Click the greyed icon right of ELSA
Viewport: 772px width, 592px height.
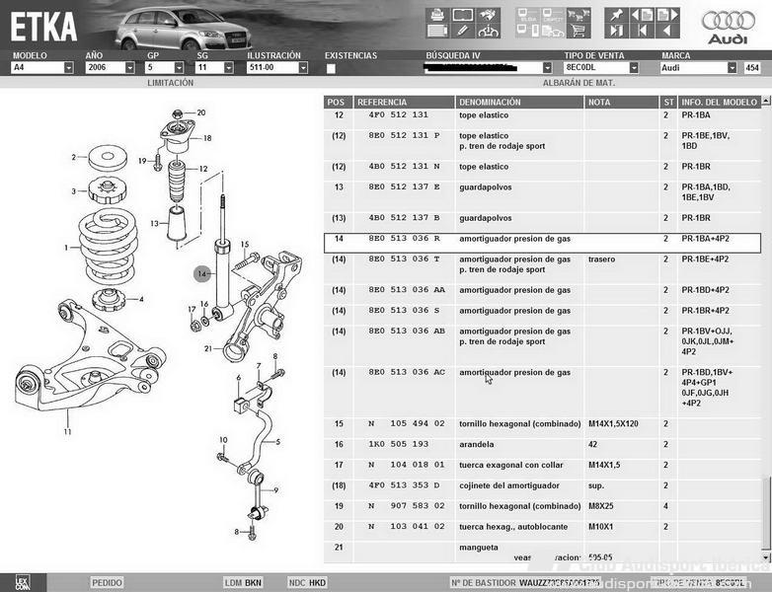click(x=553, y=15)
